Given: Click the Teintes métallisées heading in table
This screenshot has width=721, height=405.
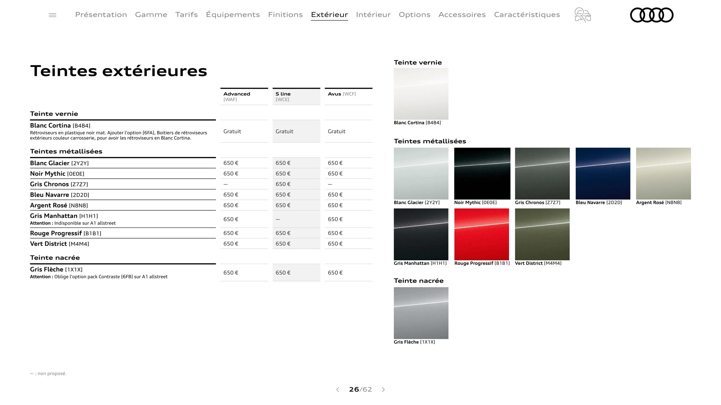Looking at the screenshot, I should (66, 151).
